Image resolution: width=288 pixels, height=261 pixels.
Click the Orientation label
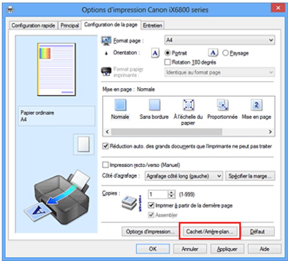coord(127,53)
